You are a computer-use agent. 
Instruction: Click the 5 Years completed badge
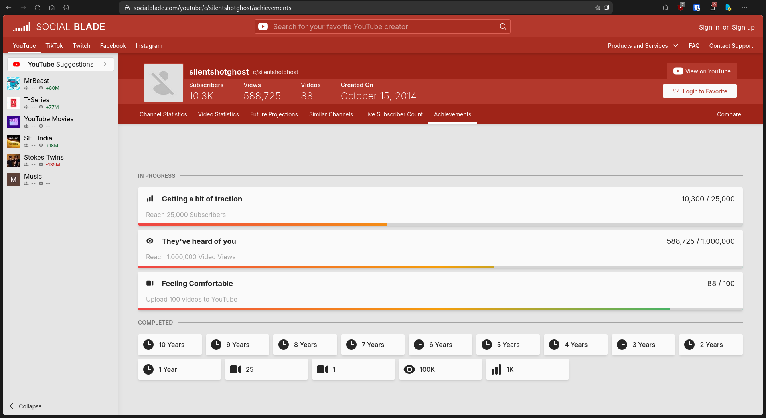508,345
